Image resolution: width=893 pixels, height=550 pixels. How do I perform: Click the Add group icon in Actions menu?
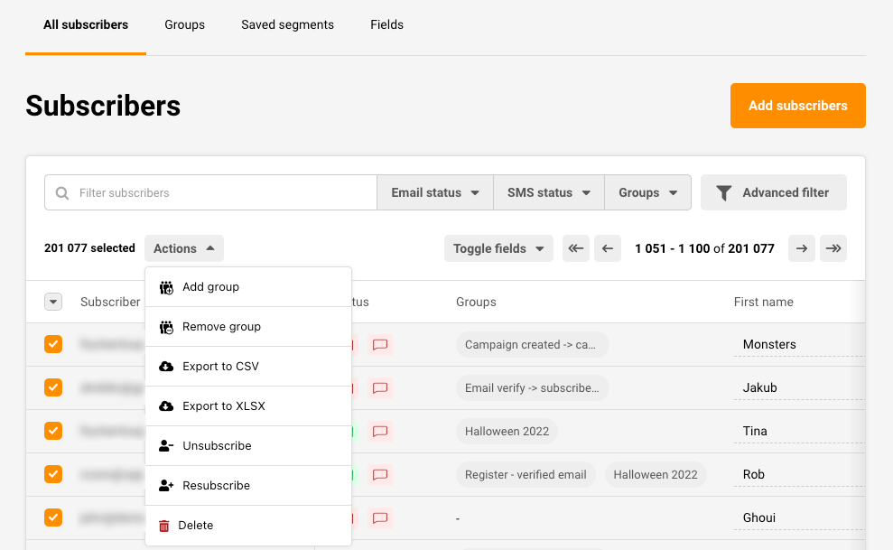(166, 287)
